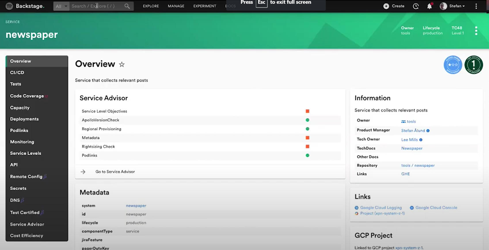Click the Backstage logo icon
Screen dimensions: 489x250
tap(9, 6)
